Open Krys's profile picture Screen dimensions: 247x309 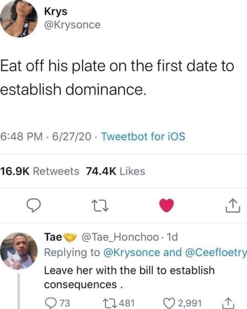[x=19, y=19]
